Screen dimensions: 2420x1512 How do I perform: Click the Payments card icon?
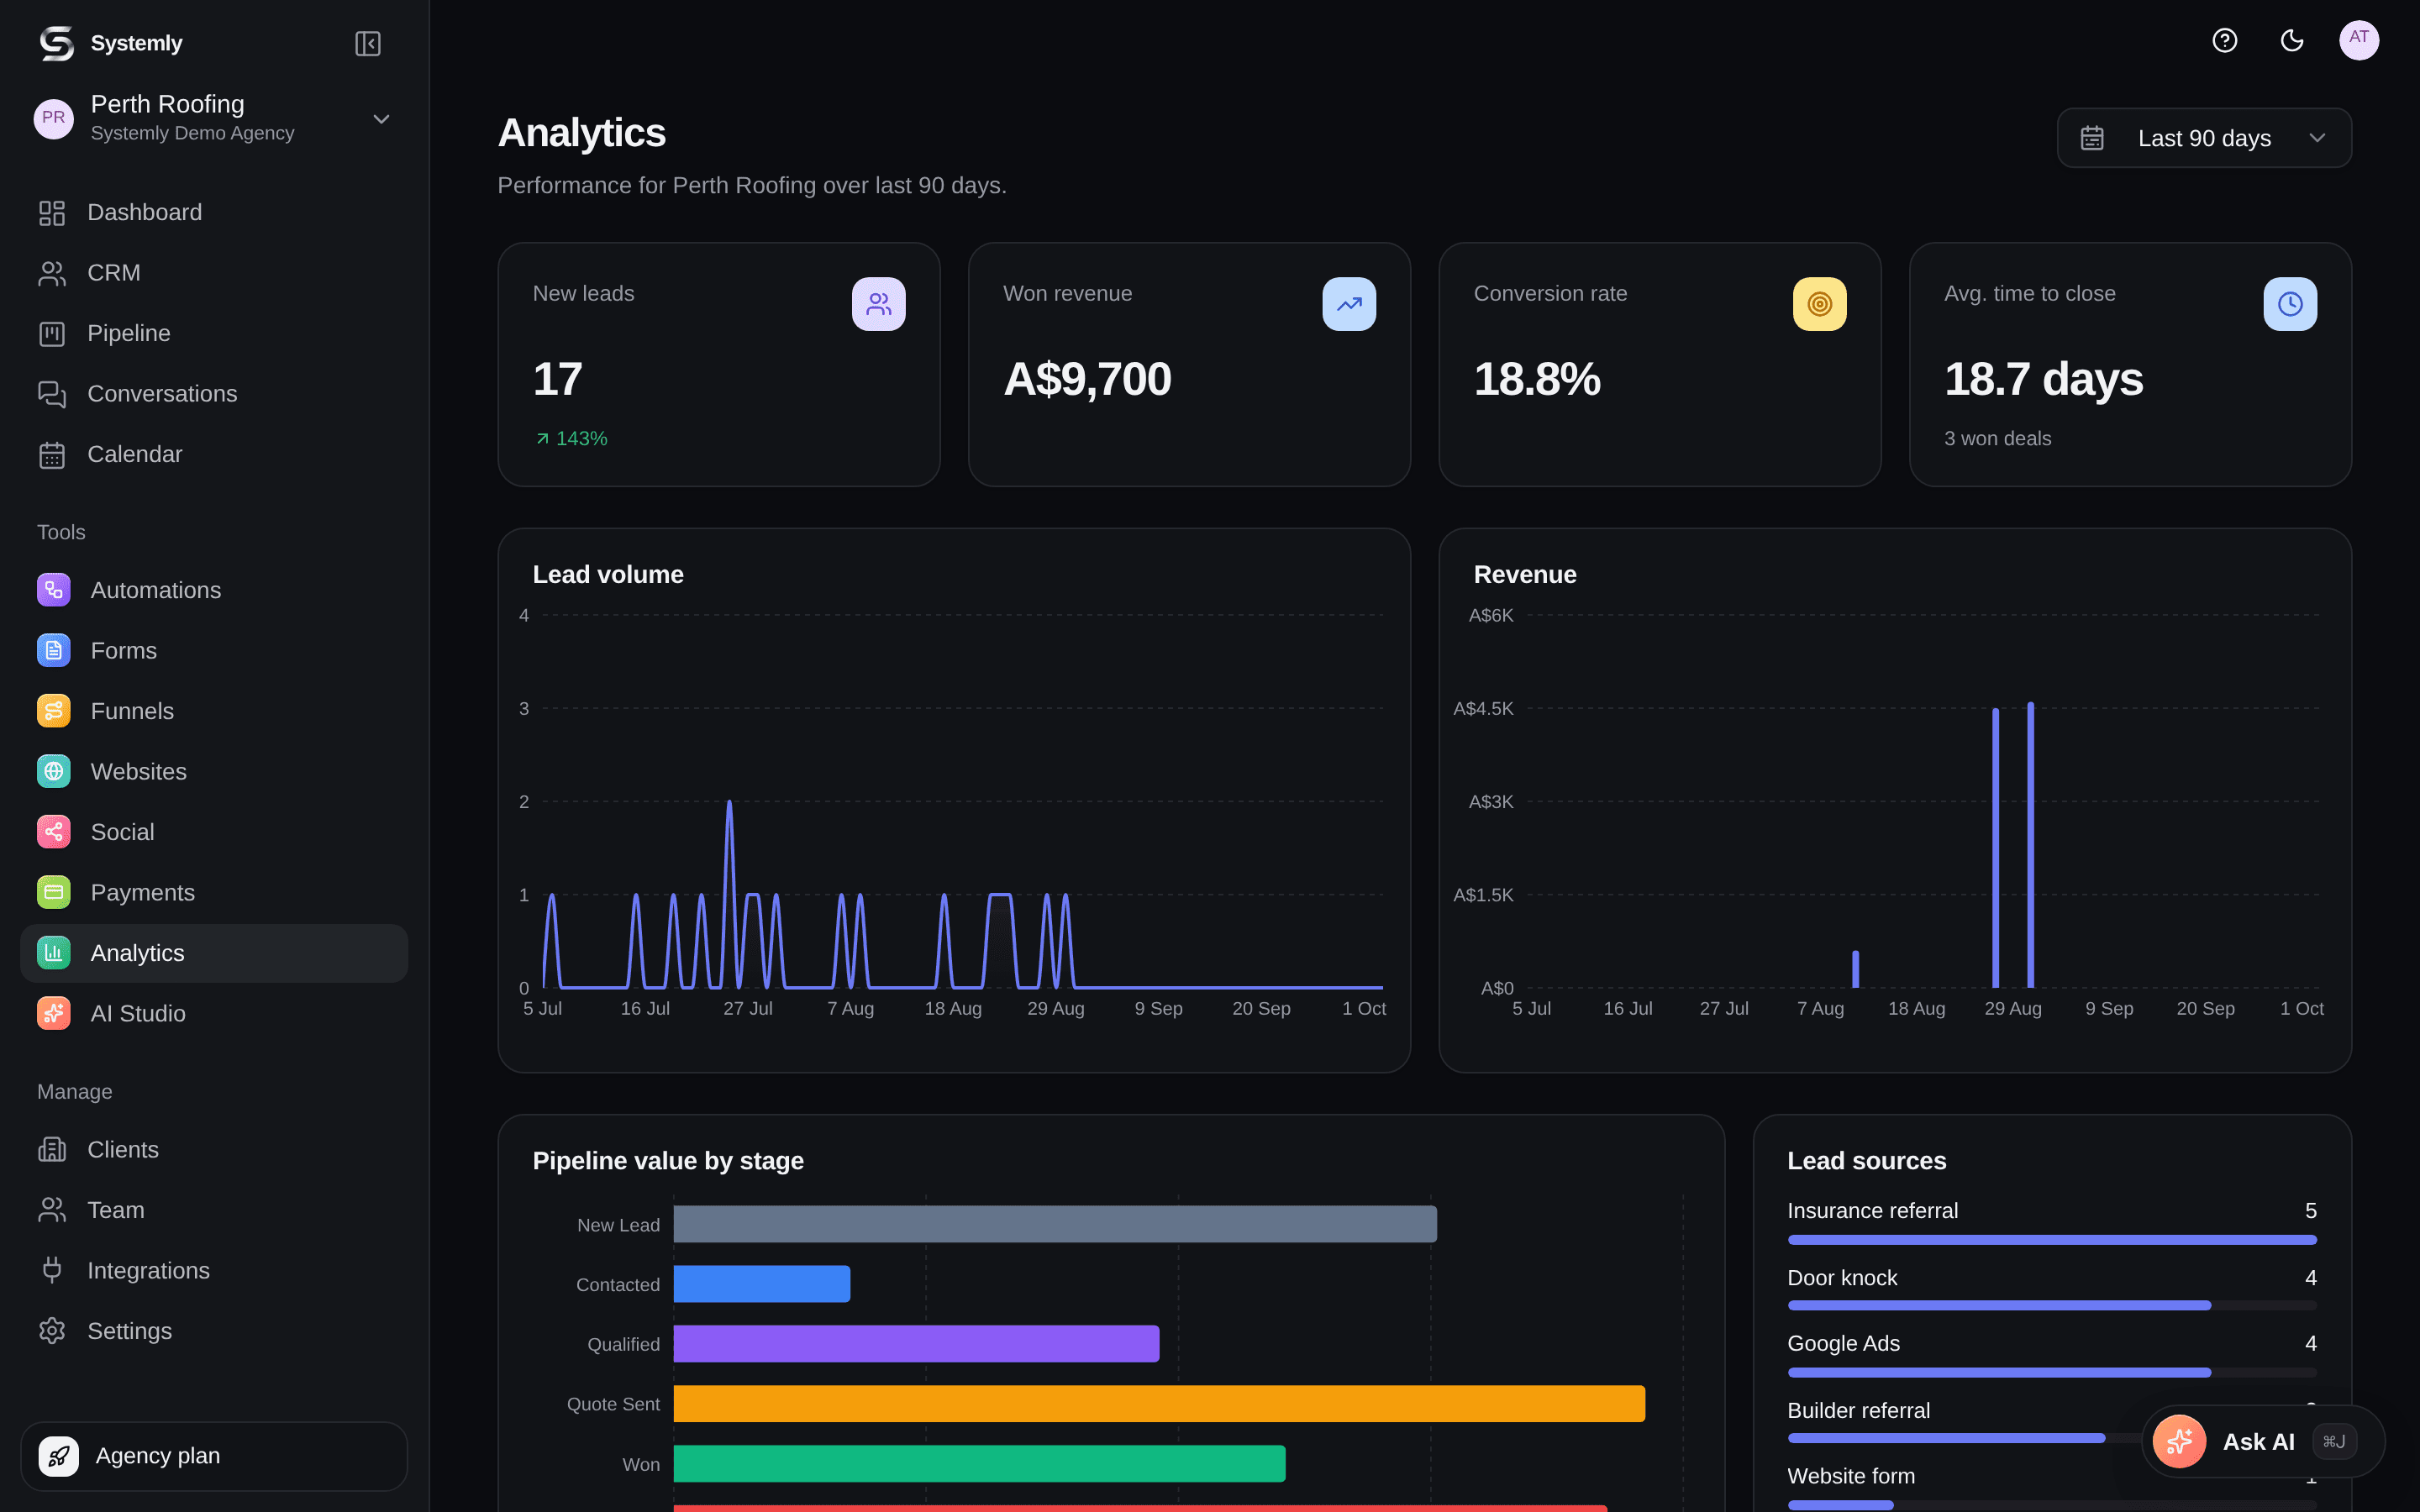pyautogui.click(x=54, y=892)
